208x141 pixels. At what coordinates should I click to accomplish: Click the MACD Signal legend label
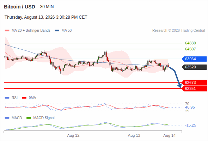[x=44, y=118]
